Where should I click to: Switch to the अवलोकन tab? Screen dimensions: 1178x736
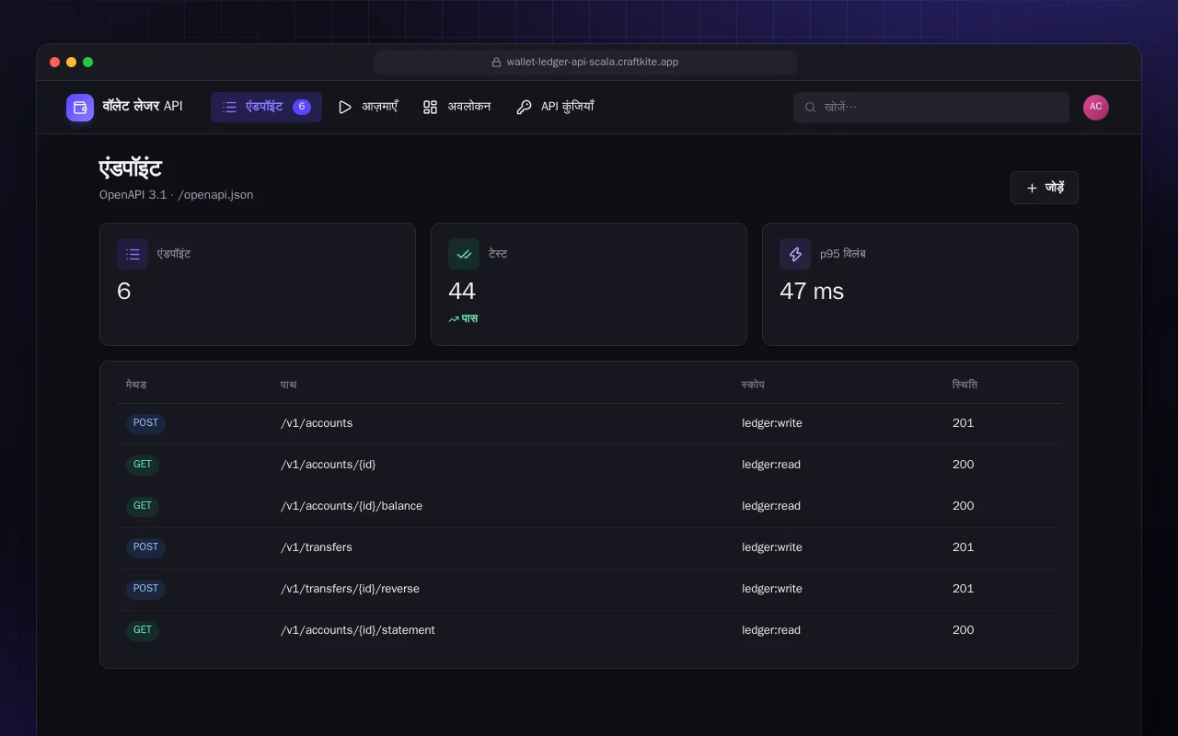coord(456,107)
